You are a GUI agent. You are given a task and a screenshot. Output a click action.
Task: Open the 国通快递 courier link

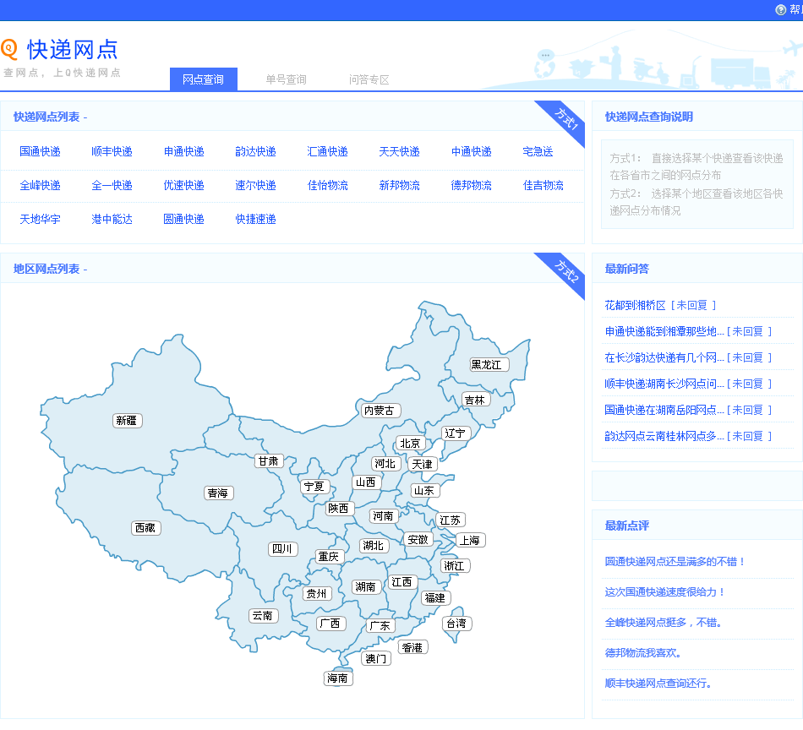click(x=40, y=151)
